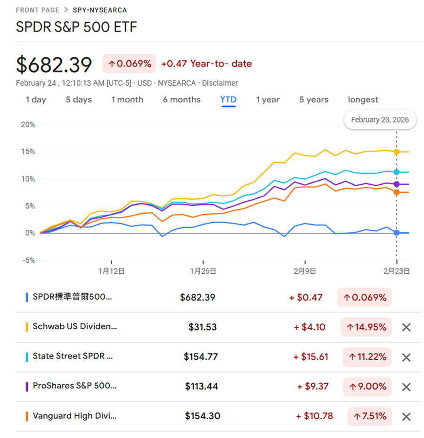This screenshot has width=424, height=438.
Task: Show the 1 month chart range
Action: click(x=127, y=100)
